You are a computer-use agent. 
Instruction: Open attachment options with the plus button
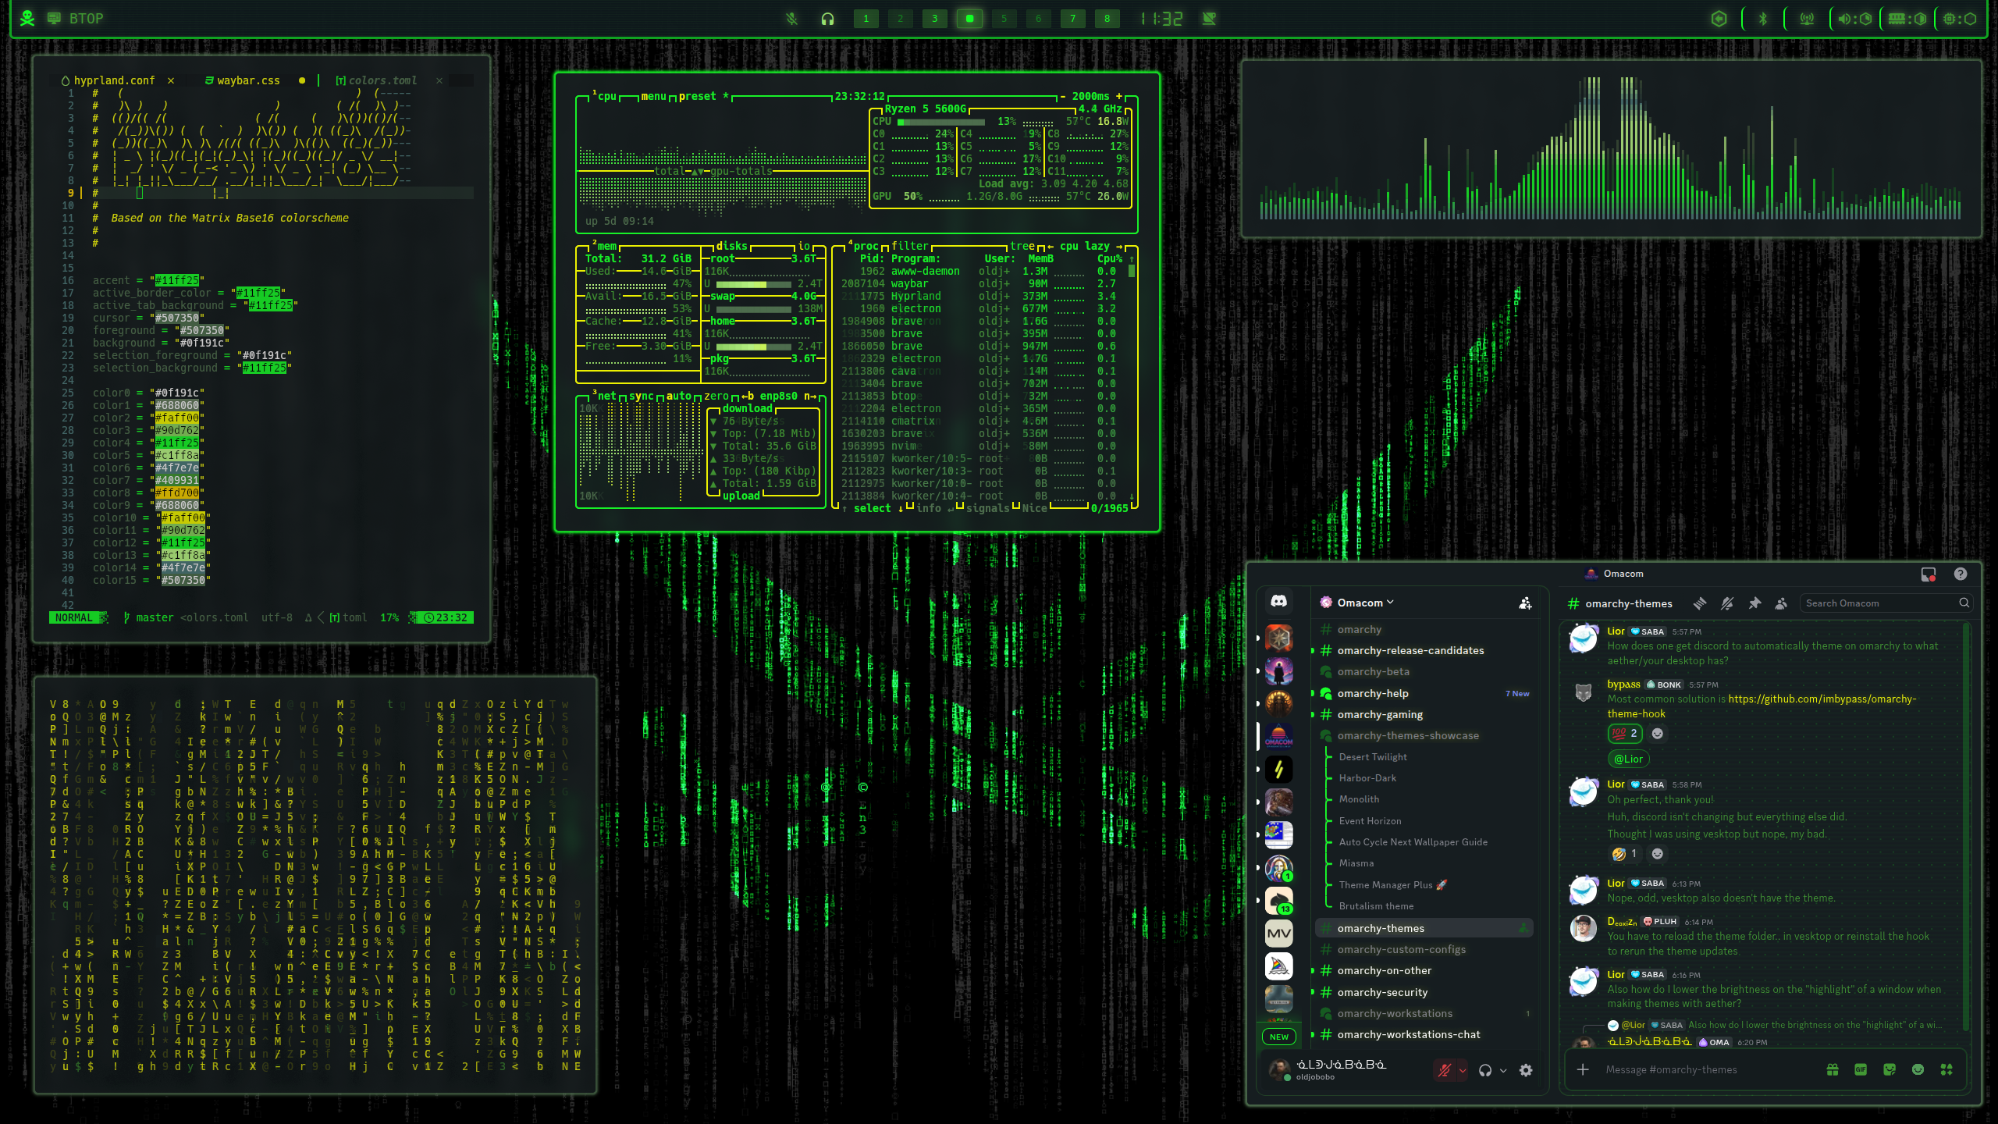click(x=1582, y=1069)
